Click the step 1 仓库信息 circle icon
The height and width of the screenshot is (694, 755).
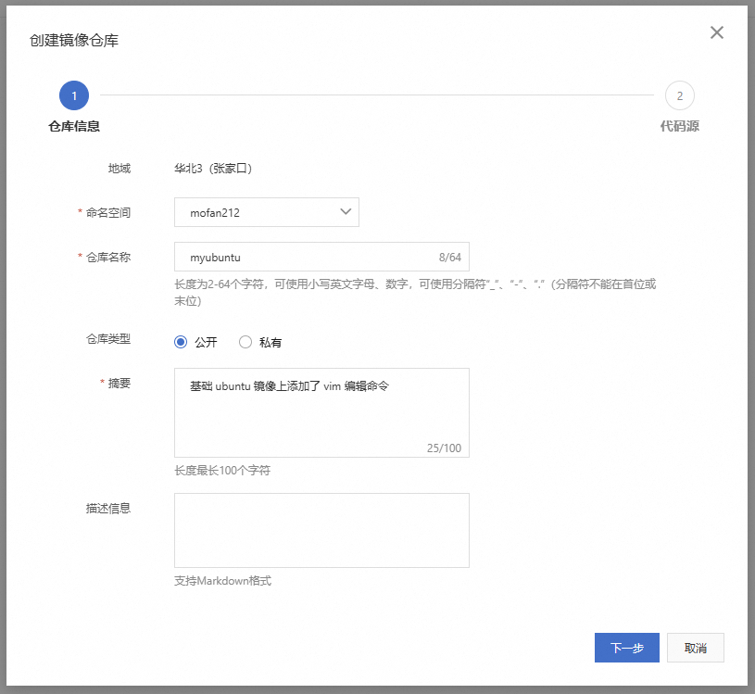73,95
